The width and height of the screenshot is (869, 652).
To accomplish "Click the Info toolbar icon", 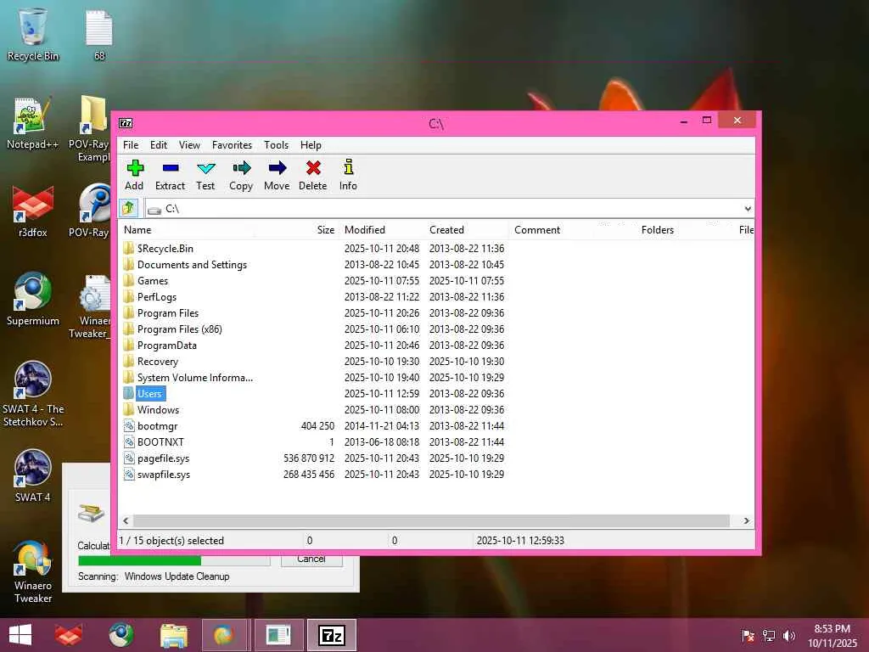I will point(348,167).
